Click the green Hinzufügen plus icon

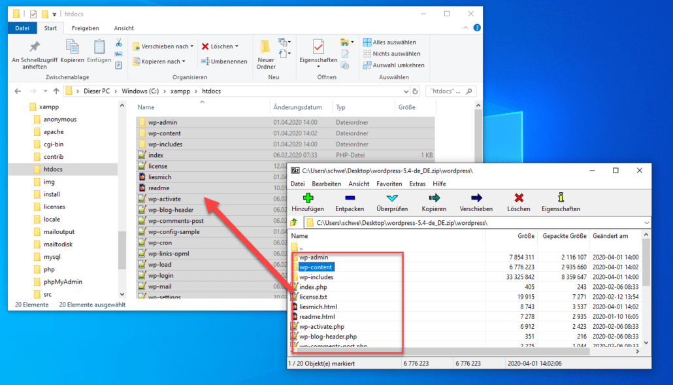(308, 198)
